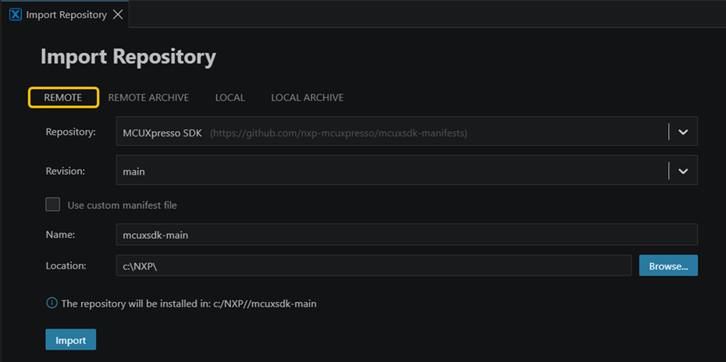Click the 'Repository:' field label
The height and width of the screenshot is (362, 726).
pyautogui.click(x=71, y=132)
